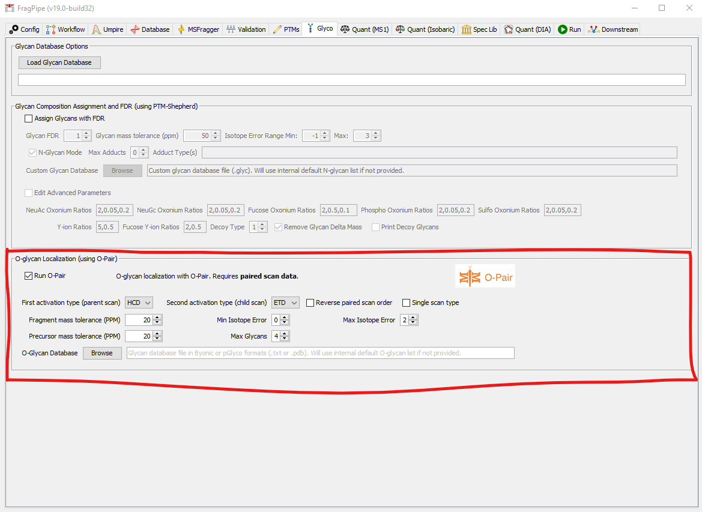Increase the Isotope Error Max spinner
This screenshot has height=512, width=702.
tap(376, 133)
